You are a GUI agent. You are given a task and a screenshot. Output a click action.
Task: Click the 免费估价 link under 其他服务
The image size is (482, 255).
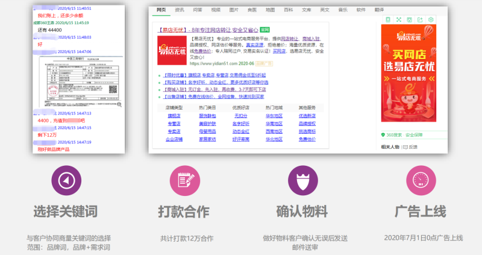[307, 139]
